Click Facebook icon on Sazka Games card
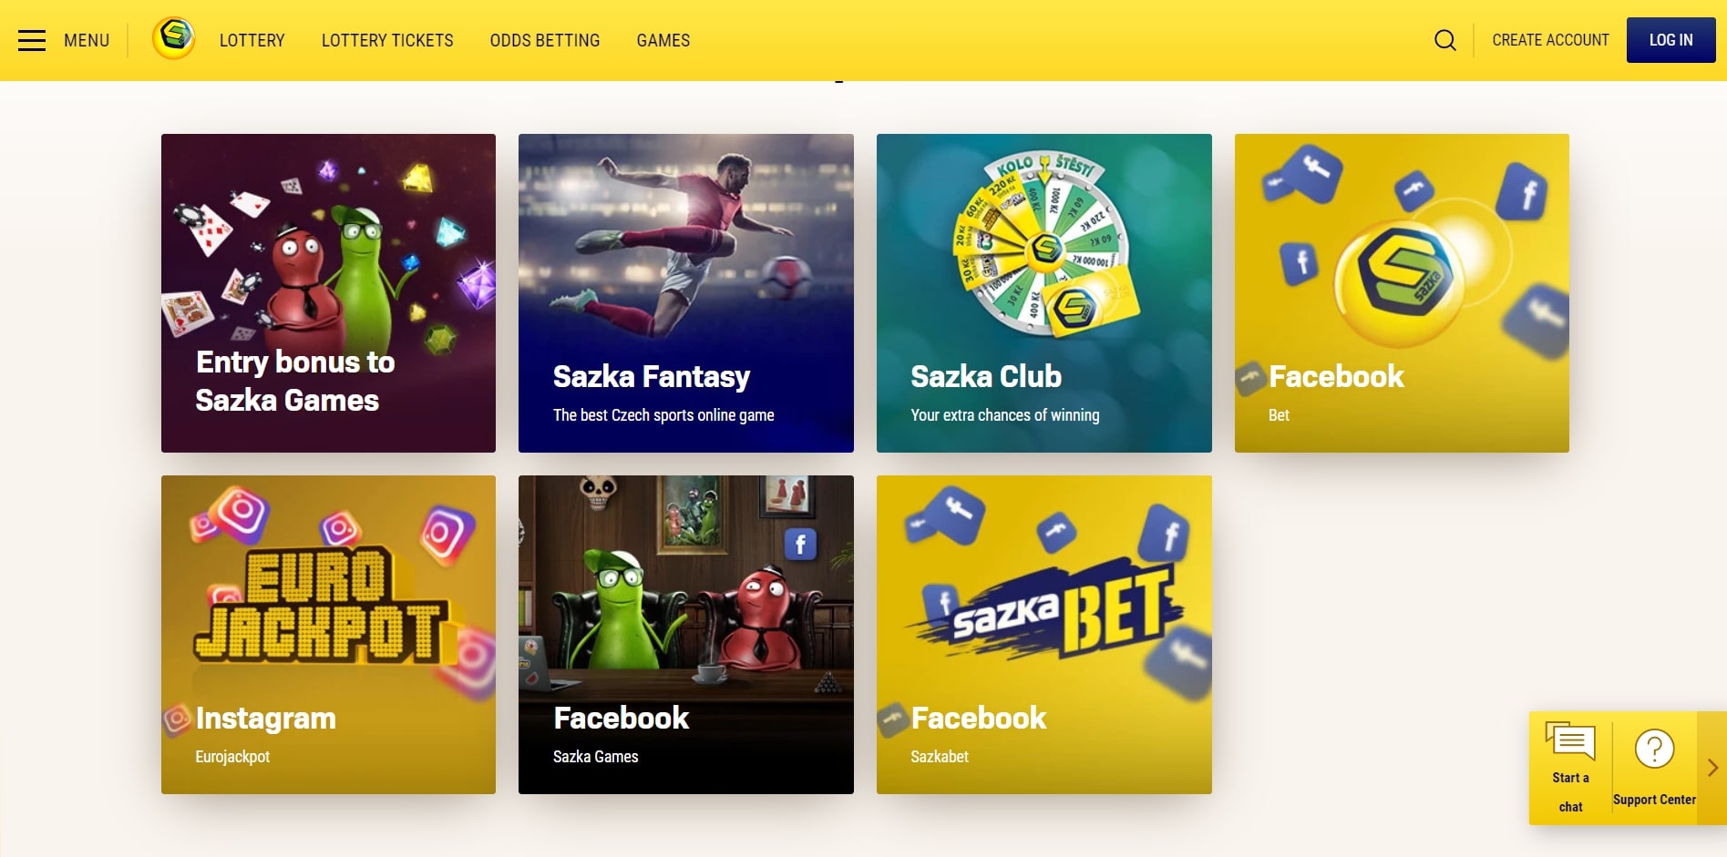 click(x=800, y=545)
